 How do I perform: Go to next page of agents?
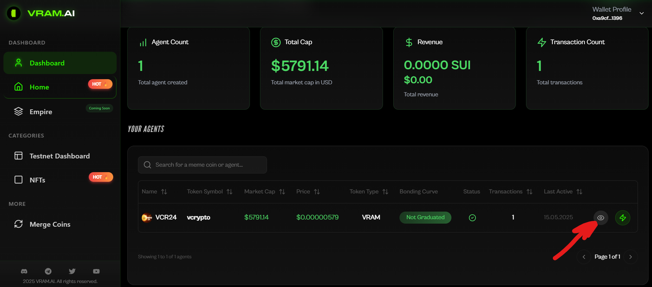[x=631, y=257]
